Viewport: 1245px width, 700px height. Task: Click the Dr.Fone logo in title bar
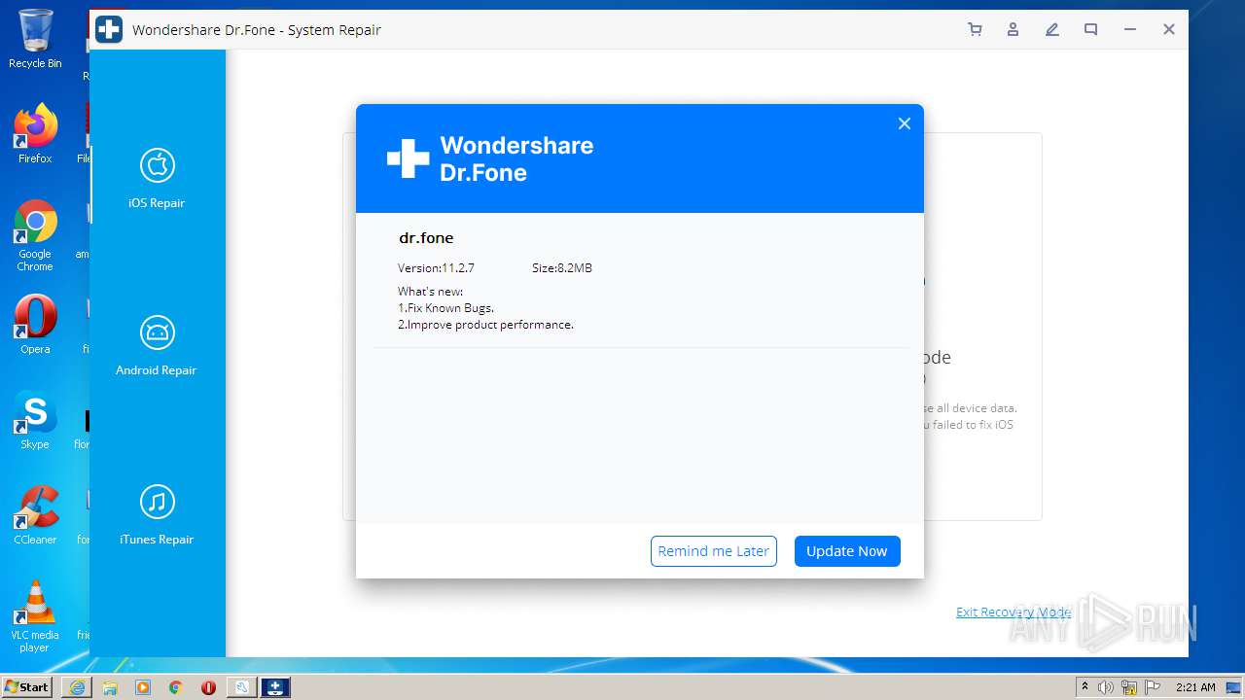tap(109, 29)
